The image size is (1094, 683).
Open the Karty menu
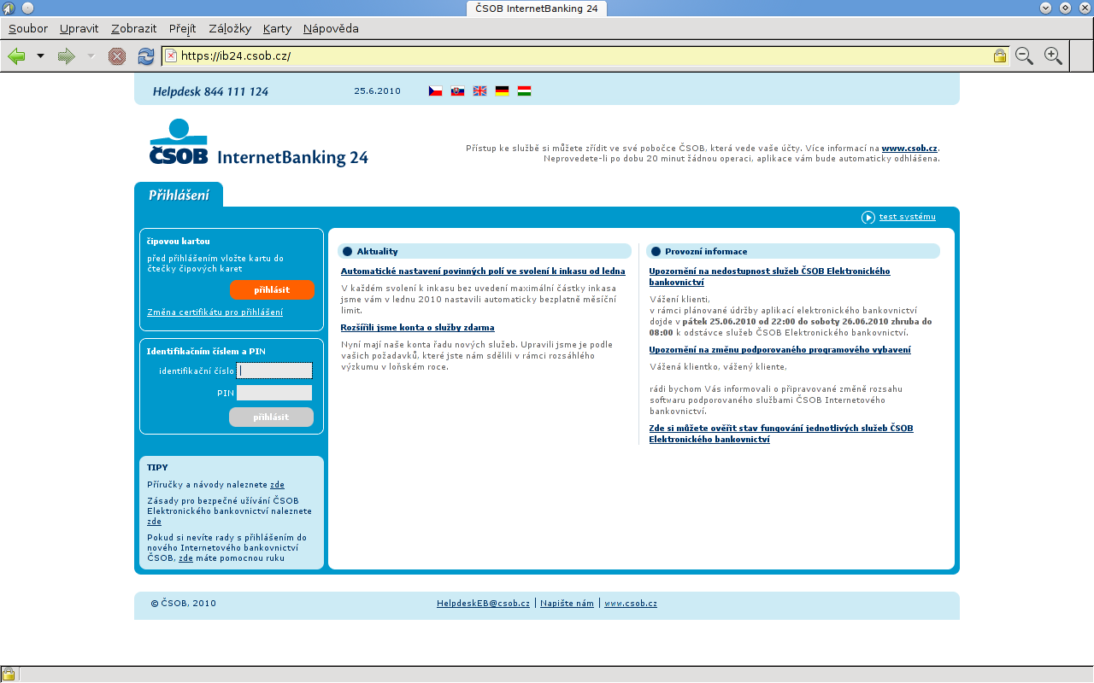(277, 28)
